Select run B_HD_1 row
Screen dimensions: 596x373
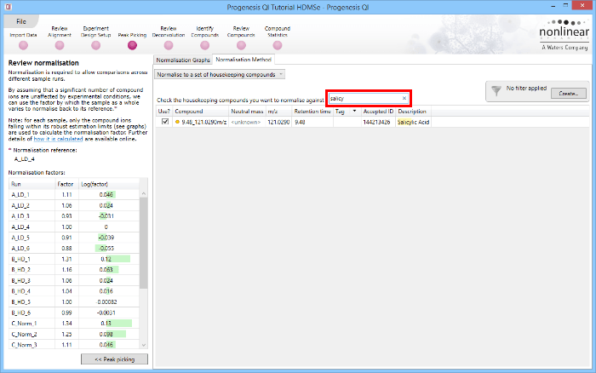pos(74,259)
